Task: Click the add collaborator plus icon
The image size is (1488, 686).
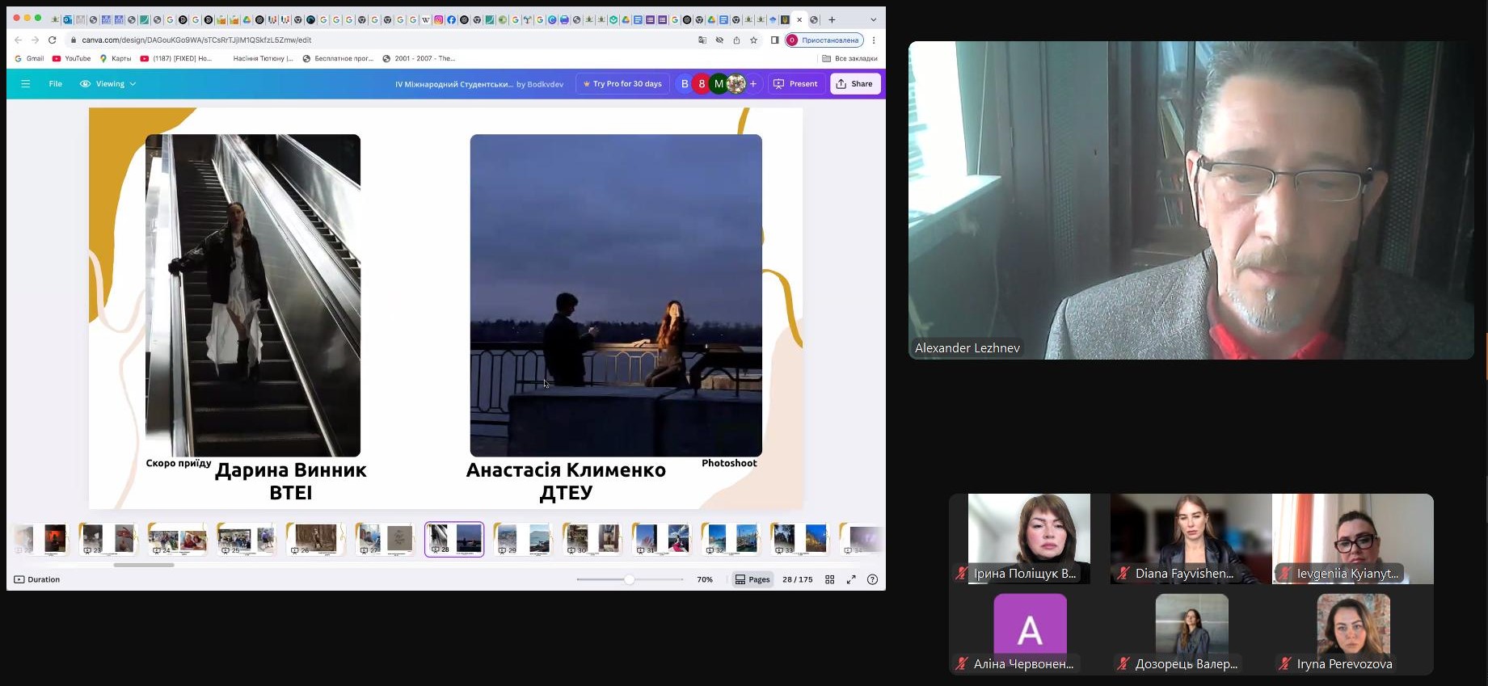Action: tap(753, 84)
